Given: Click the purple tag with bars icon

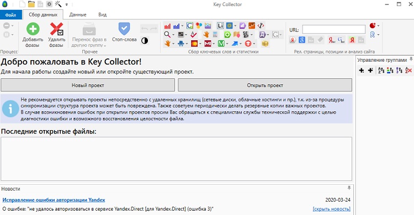Looking at the screenshot, I should click(243, 25).
